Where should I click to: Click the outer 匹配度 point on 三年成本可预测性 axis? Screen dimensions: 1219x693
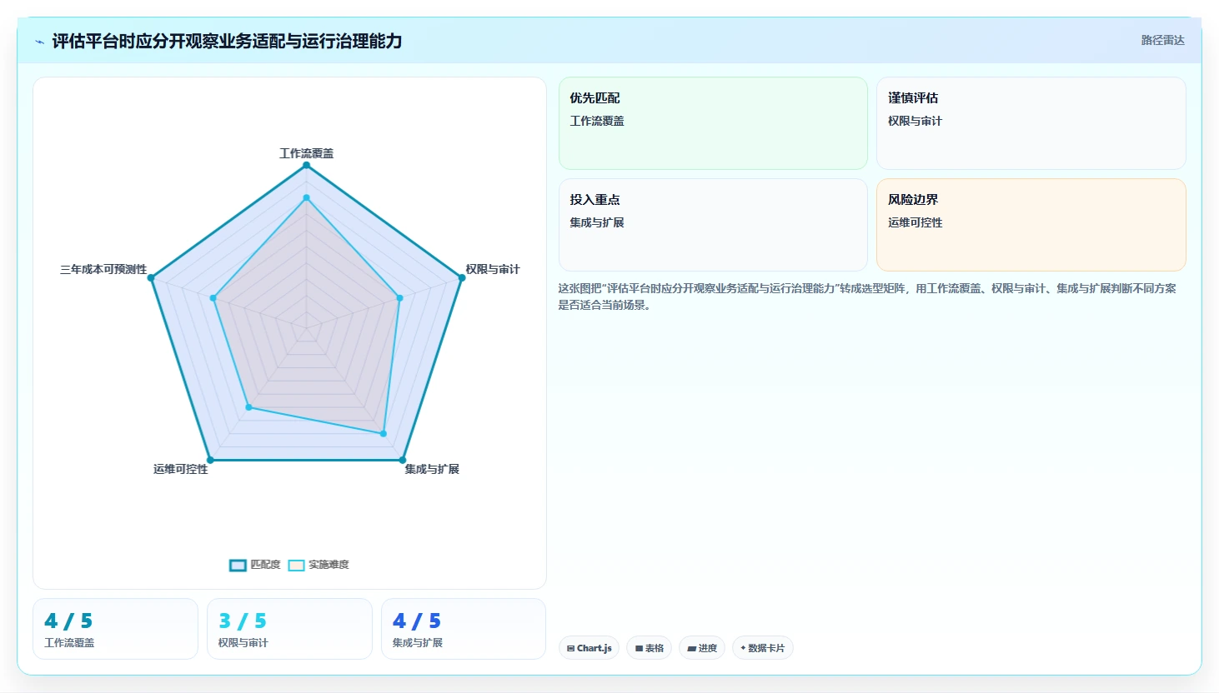[x=151, y=277]
